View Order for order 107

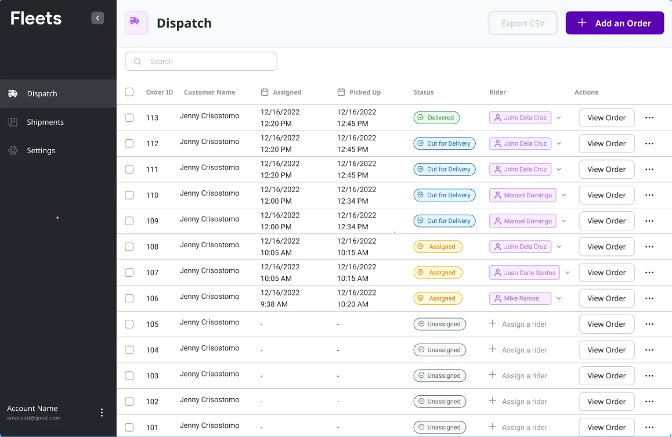pyautogui.click(x=606, y=273)
